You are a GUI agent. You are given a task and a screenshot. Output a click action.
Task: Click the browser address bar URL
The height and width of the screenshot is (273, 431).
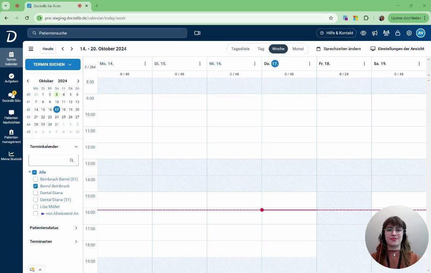coord(85,18)
